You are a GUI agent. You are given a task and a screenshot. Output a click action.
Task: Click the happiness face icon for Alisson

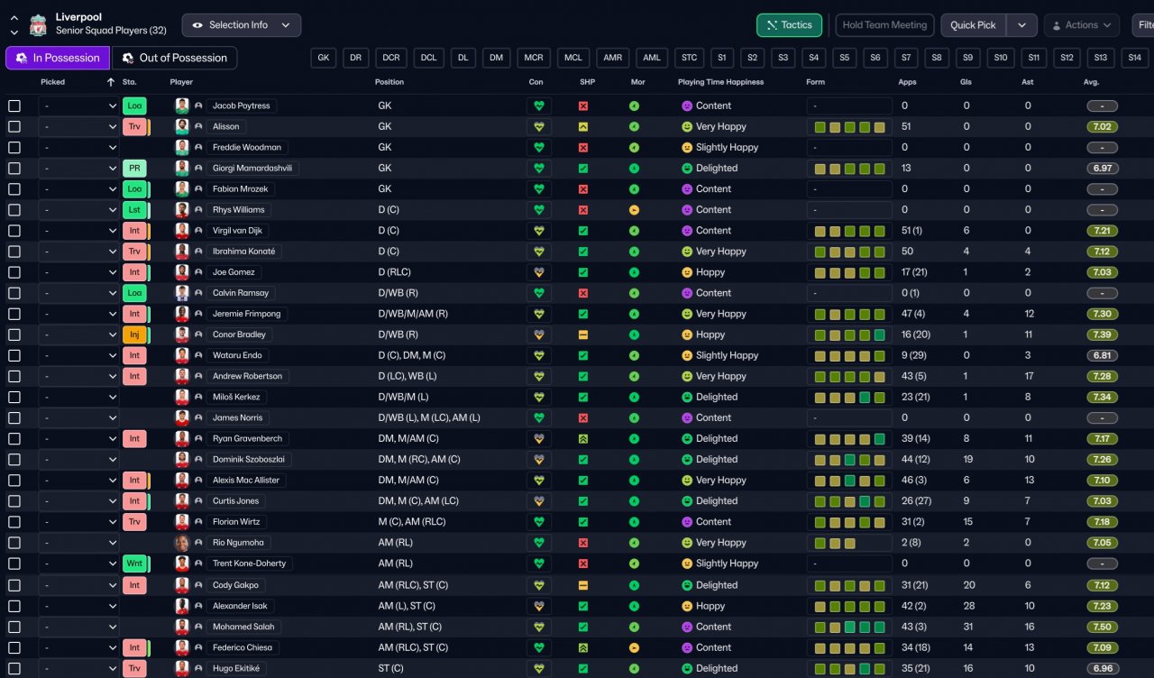point(687,127)
